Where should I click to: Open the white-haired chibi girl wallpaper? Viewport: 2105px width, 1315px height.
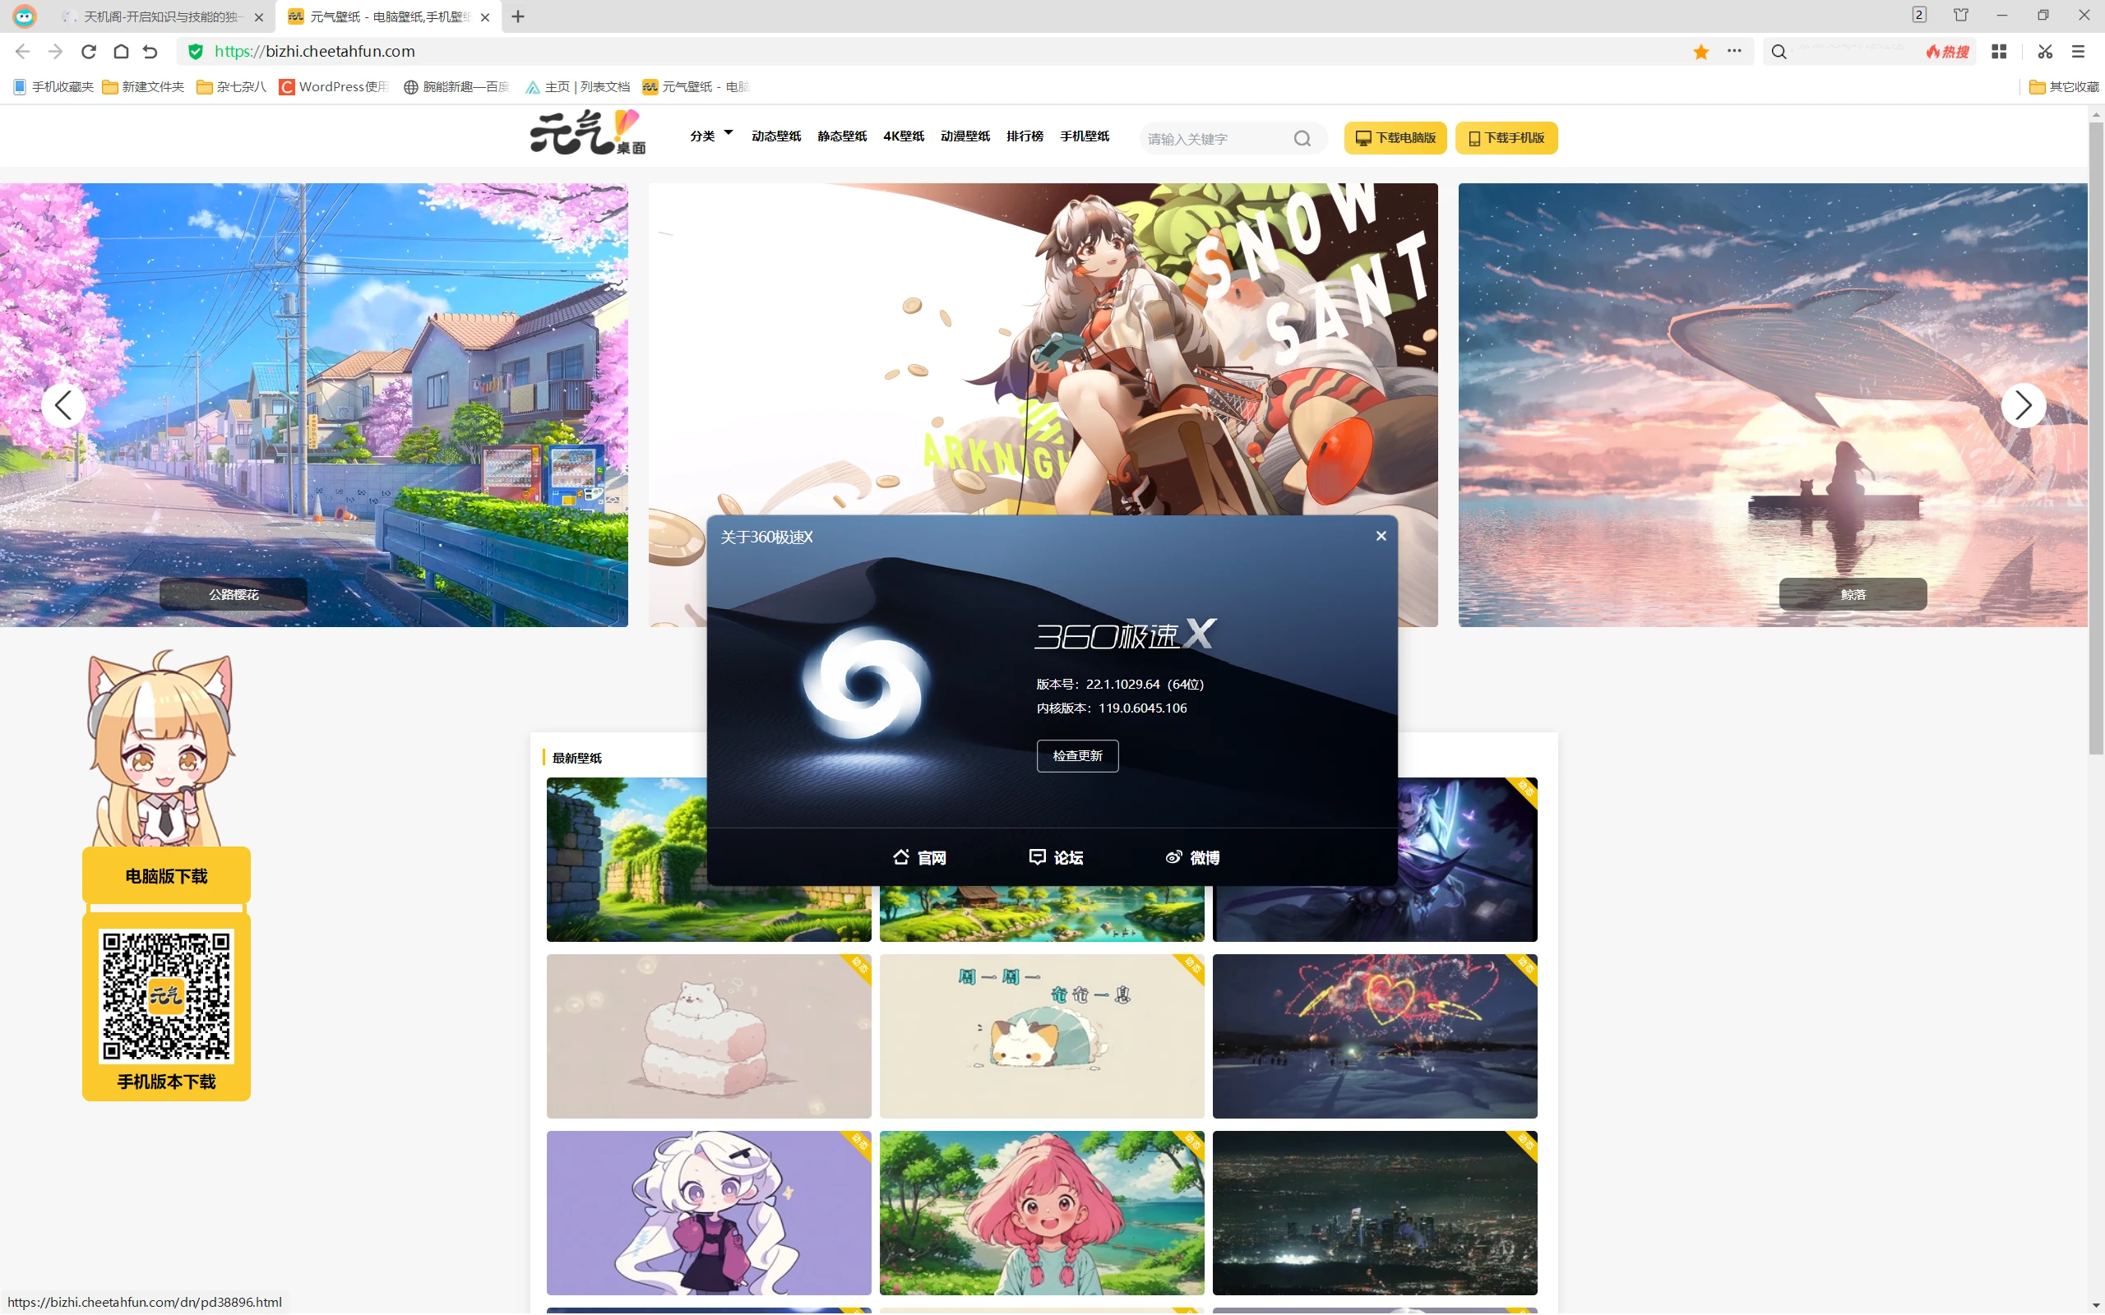click(x=709, y=1212)
